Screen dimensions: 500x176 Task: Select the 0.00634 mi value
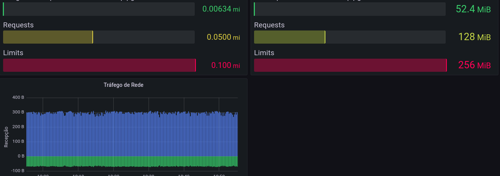point(221,9)
